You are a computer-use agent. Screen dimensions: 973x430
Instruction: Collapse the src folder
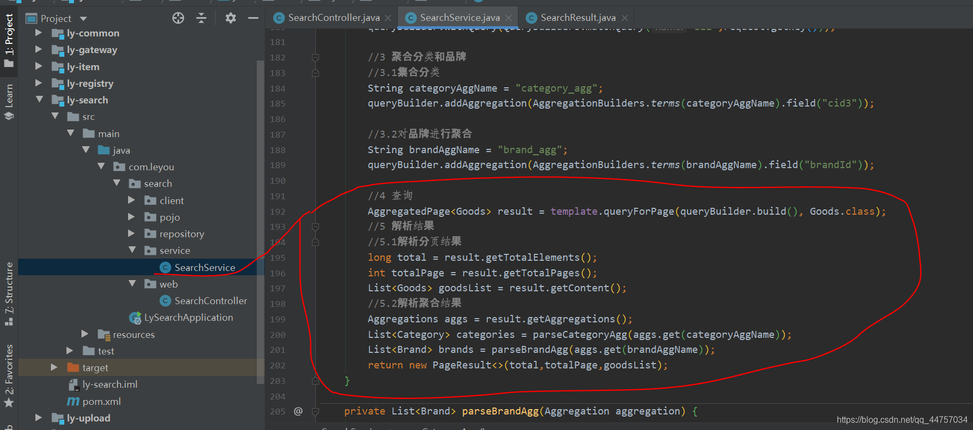pos(55,116)
